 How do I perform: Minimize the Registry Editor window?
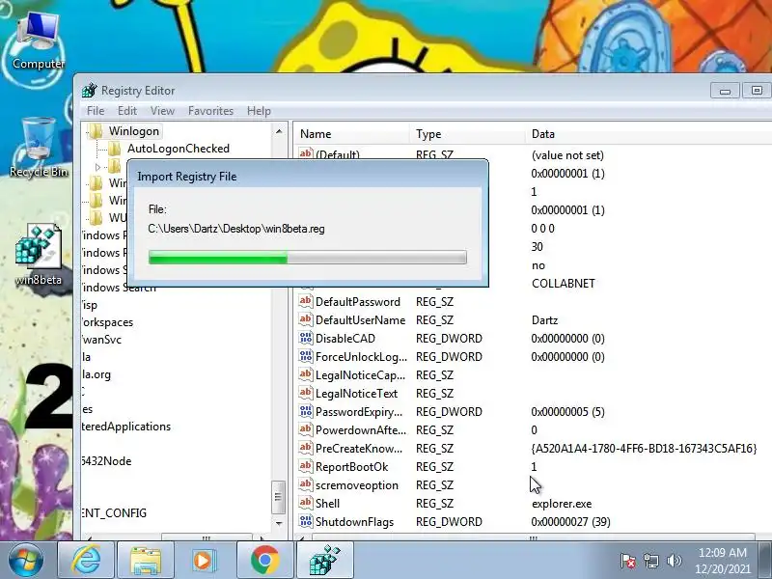[725, 91]
